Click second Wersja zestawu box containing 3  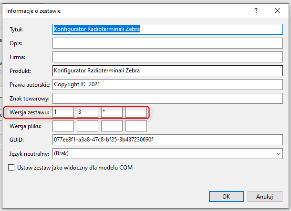[x=87, y=112]
